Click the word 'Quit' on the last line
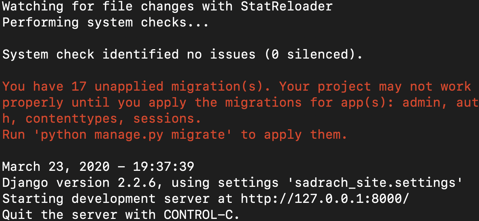The width and height of the screenshot is (479, 221). coord(17,215)
